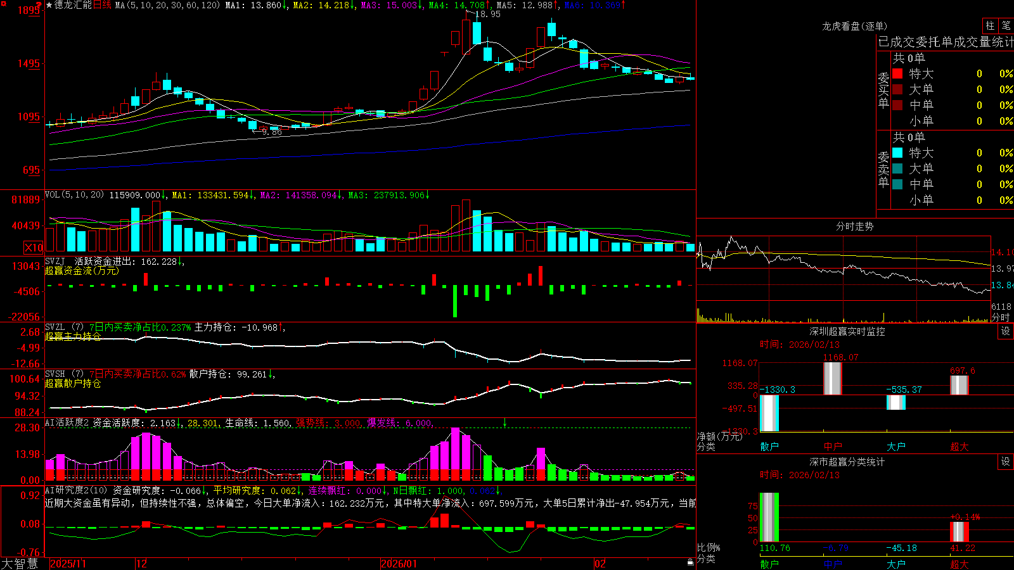Click the 分时走势 panel title
Screen dimensions: 1014x570
click(854, 226)
